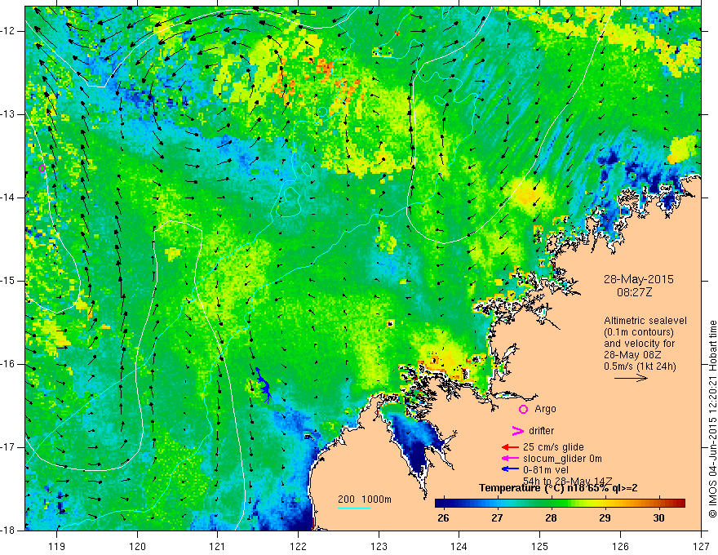Image resolution: width=718 pixels, height=555 pixels.
Task: Click the cyan bathymetry legend line
Action: click(x=354, y=508)
